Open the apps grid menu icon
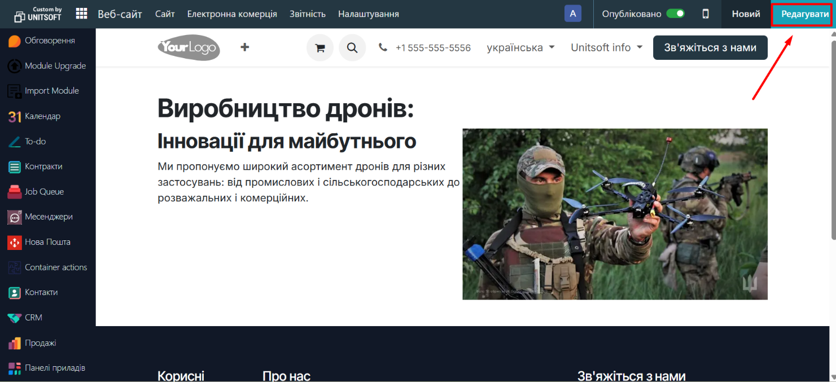Screen dimensions: 836x382 tap(81, 14)
